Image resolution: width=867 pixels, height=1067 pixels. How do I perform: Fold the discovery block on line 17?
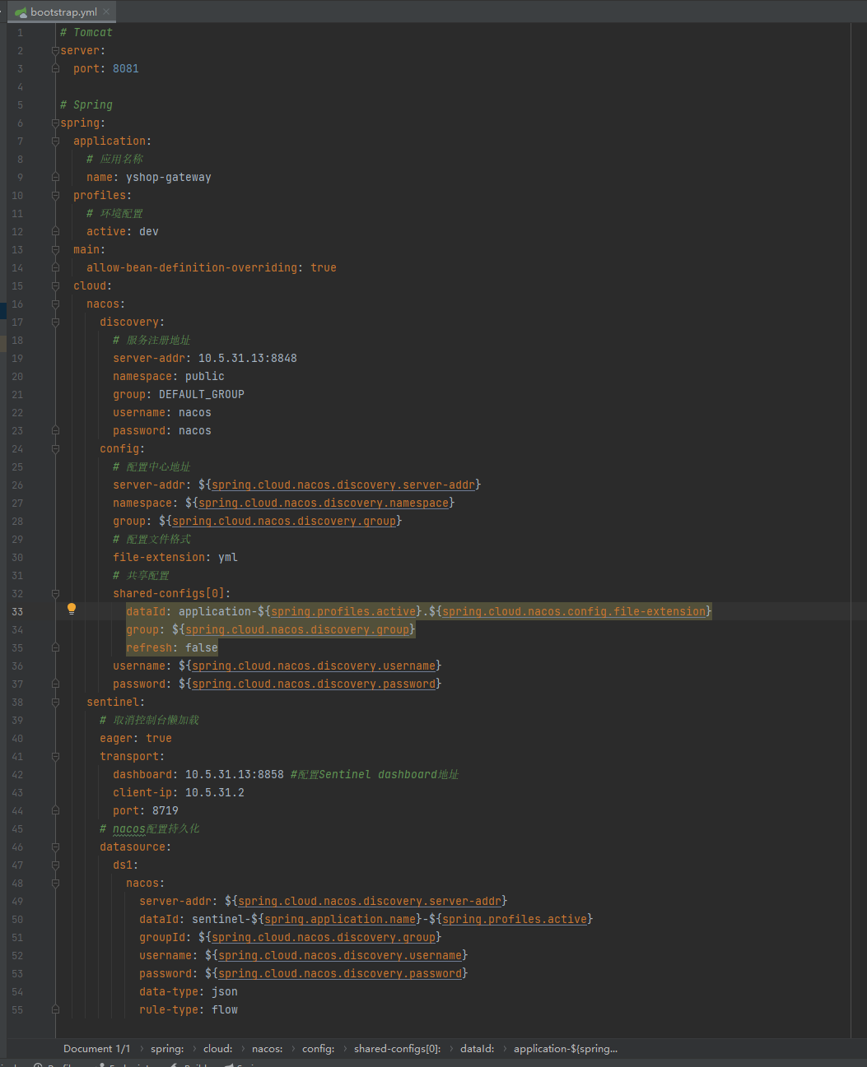tap(55, 322)
